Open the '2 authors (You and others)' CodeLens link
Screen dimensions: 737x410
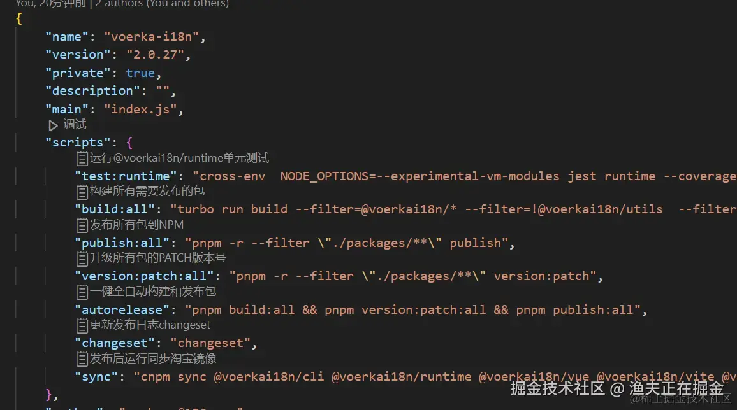tap(161, 4)
